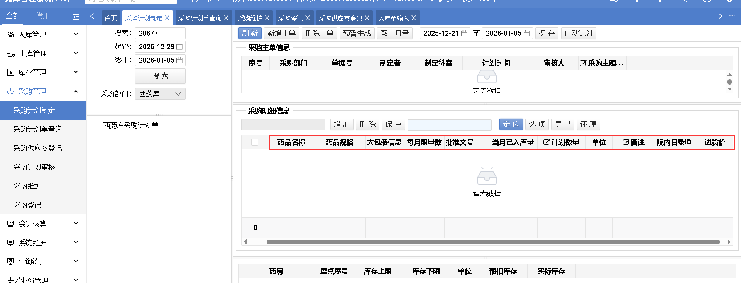Click edit icon on 备注 column header
Screen dimensions: 741x283
coord(626,142)
